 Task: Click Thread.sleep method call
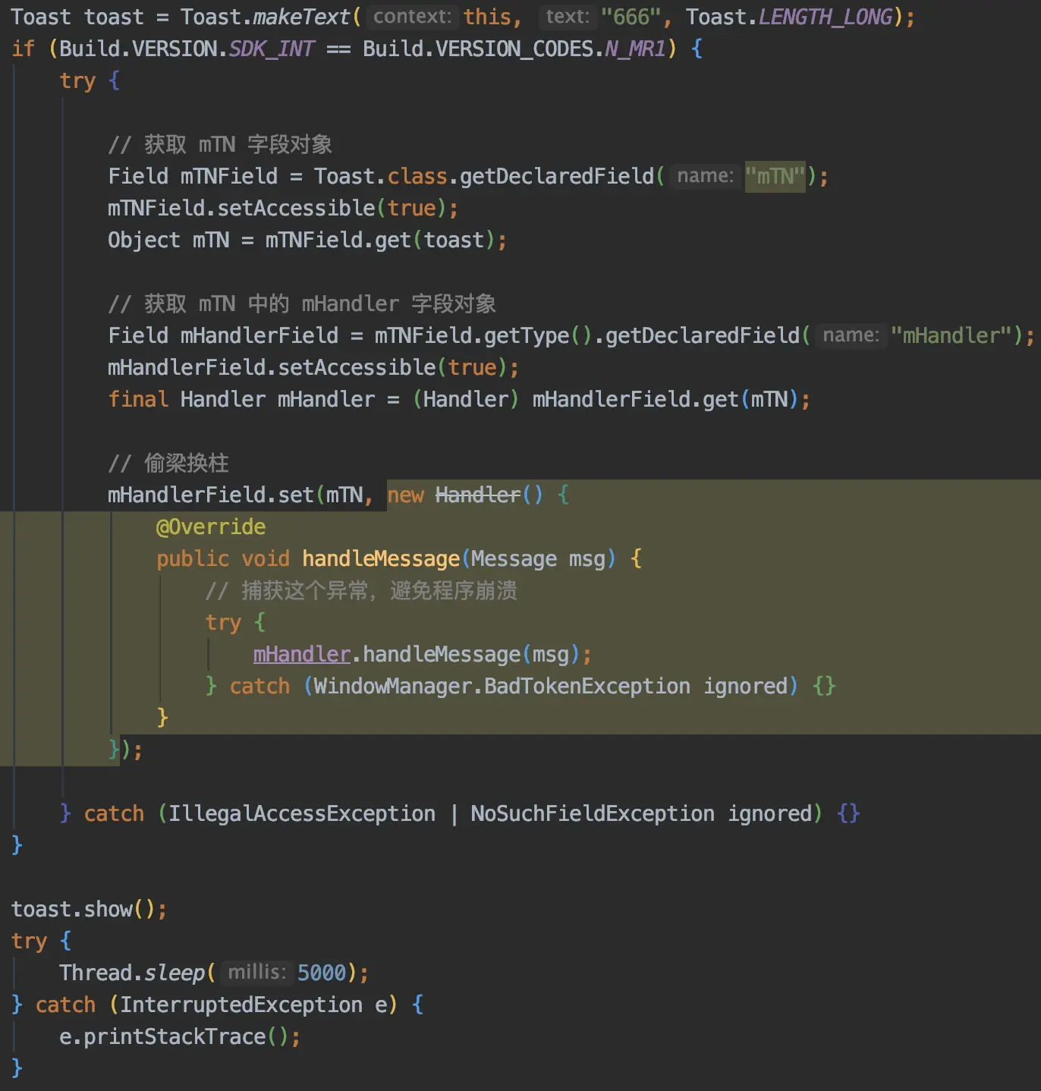(132, 973)
